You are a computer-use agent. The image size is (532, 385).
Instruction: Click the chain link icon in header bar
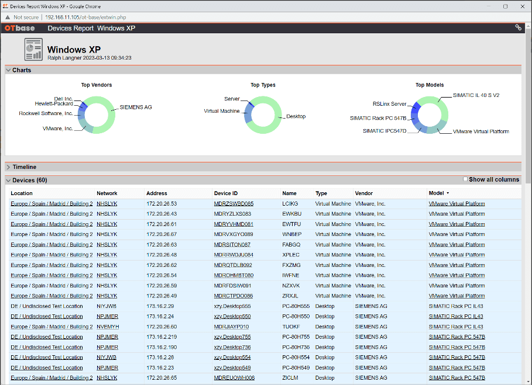pos(518,27)
